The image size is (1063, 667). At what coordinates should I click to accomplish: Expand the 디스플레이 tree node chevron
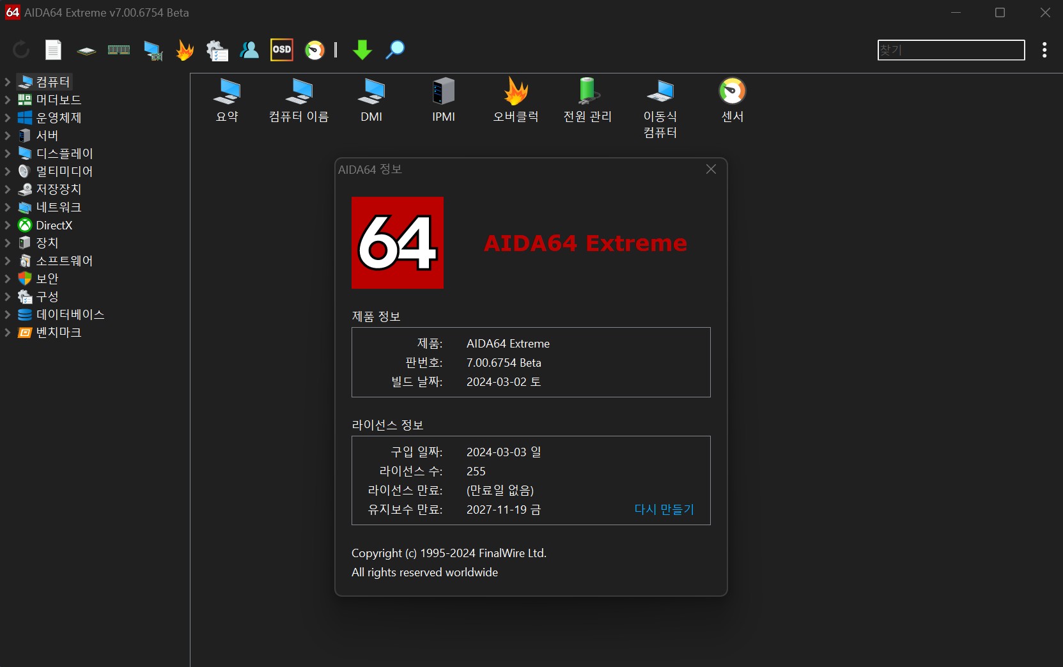pos(8,153)
